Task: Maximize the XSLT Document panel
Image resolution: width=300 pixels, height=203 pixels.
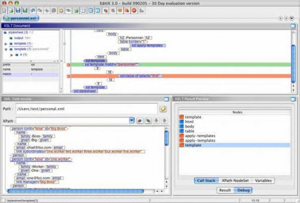Action: [x=293, y=26]
